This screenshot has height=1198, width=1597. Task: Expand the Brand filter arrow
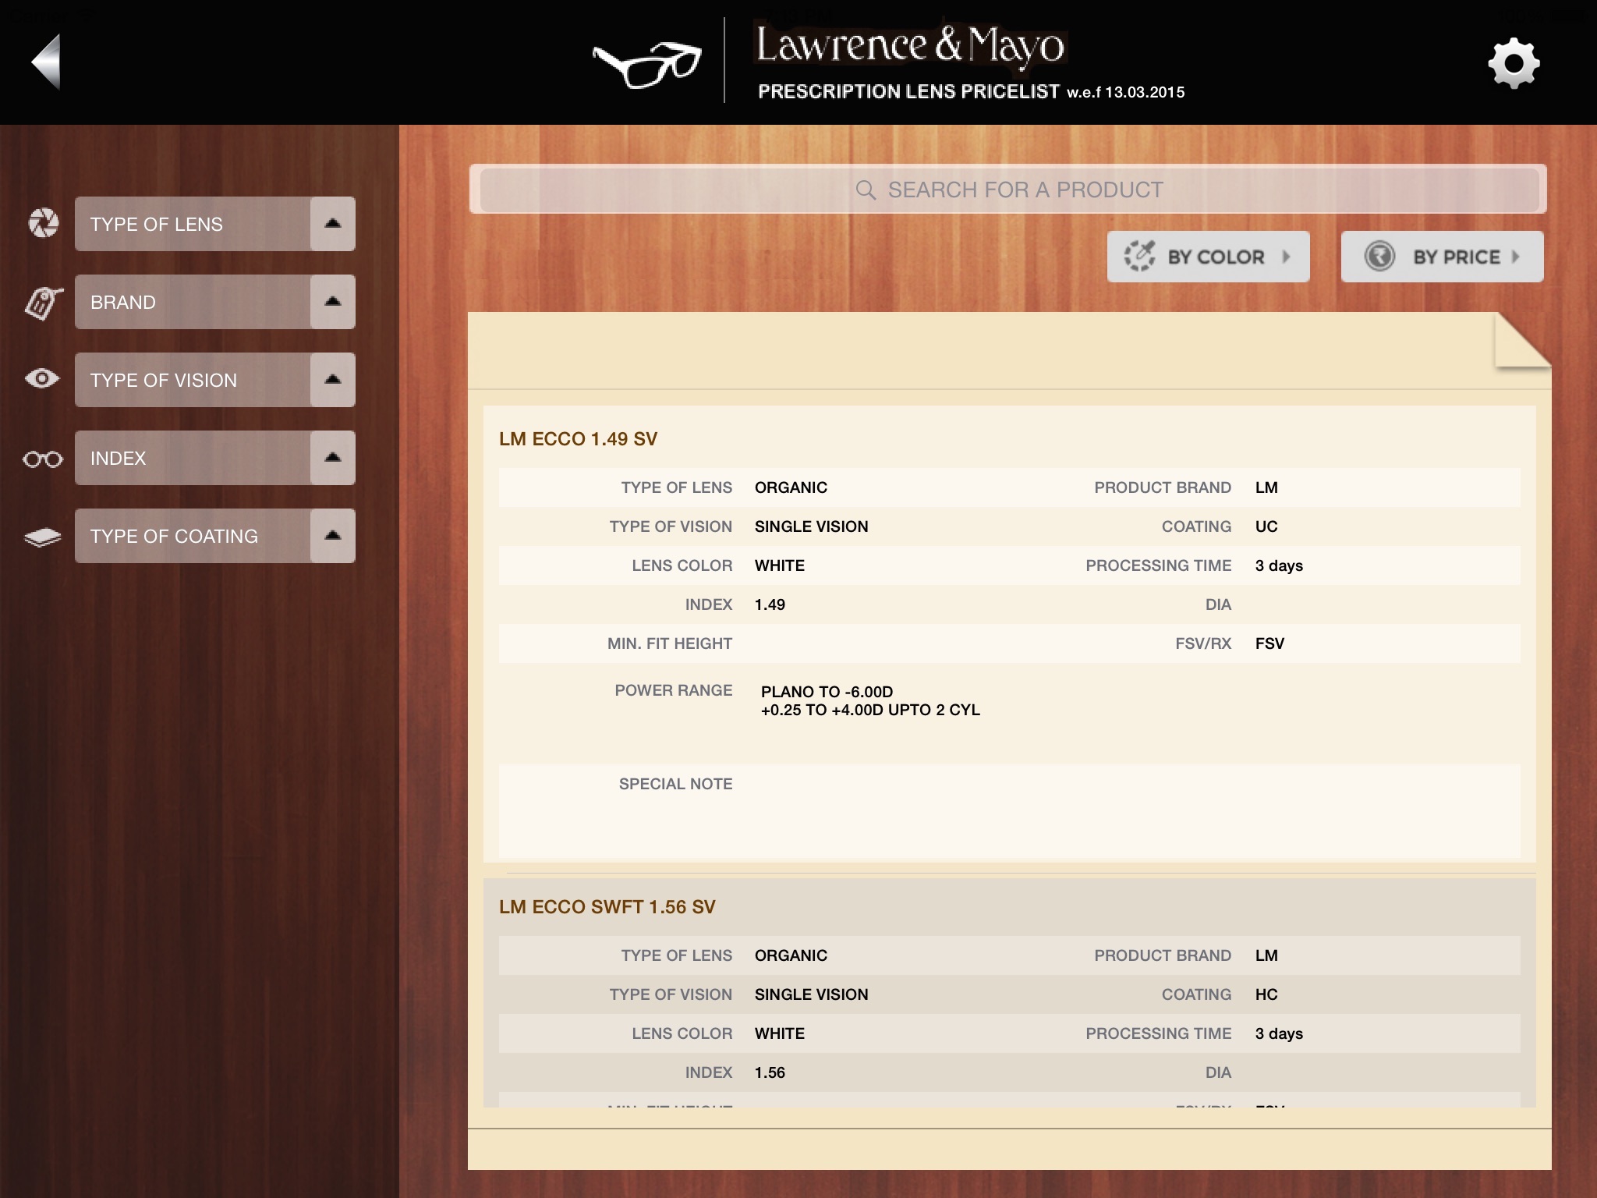pyautogui.click(x=333, y=302)
